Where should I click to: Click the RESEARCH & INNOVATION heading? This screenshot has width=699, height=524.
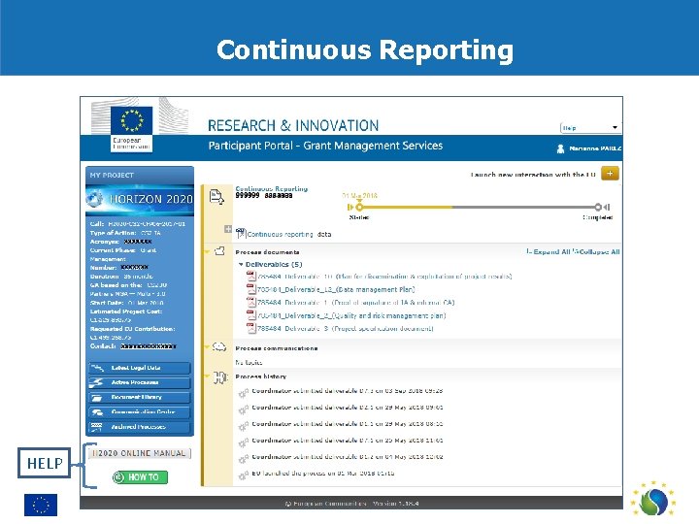pyautogui.click(x=293, y=125)
